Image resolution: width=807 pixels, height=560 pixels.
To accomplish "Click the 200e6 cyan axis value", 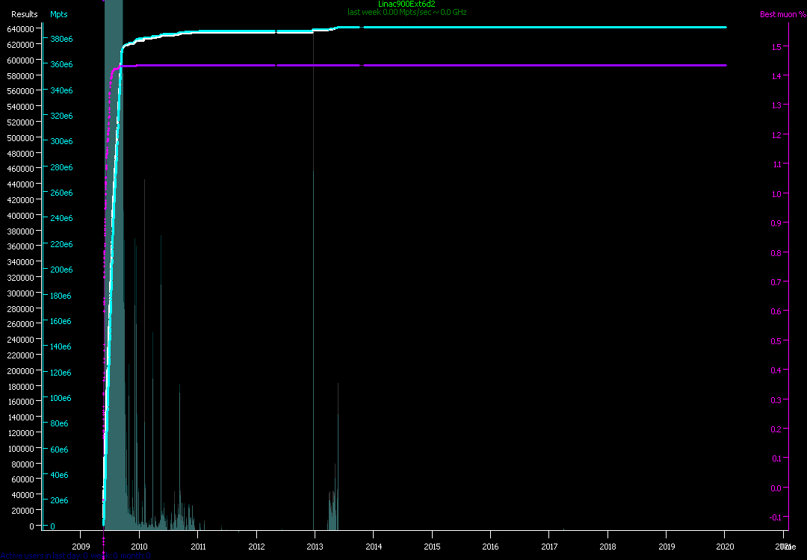I will (61, 270).
